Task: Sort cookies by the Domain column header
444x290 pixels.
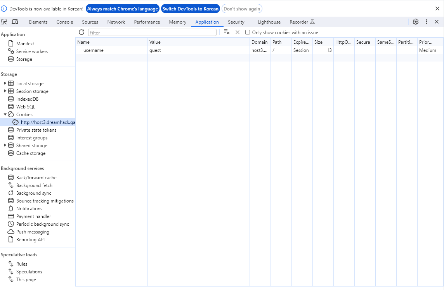Action: click(260, 42)
